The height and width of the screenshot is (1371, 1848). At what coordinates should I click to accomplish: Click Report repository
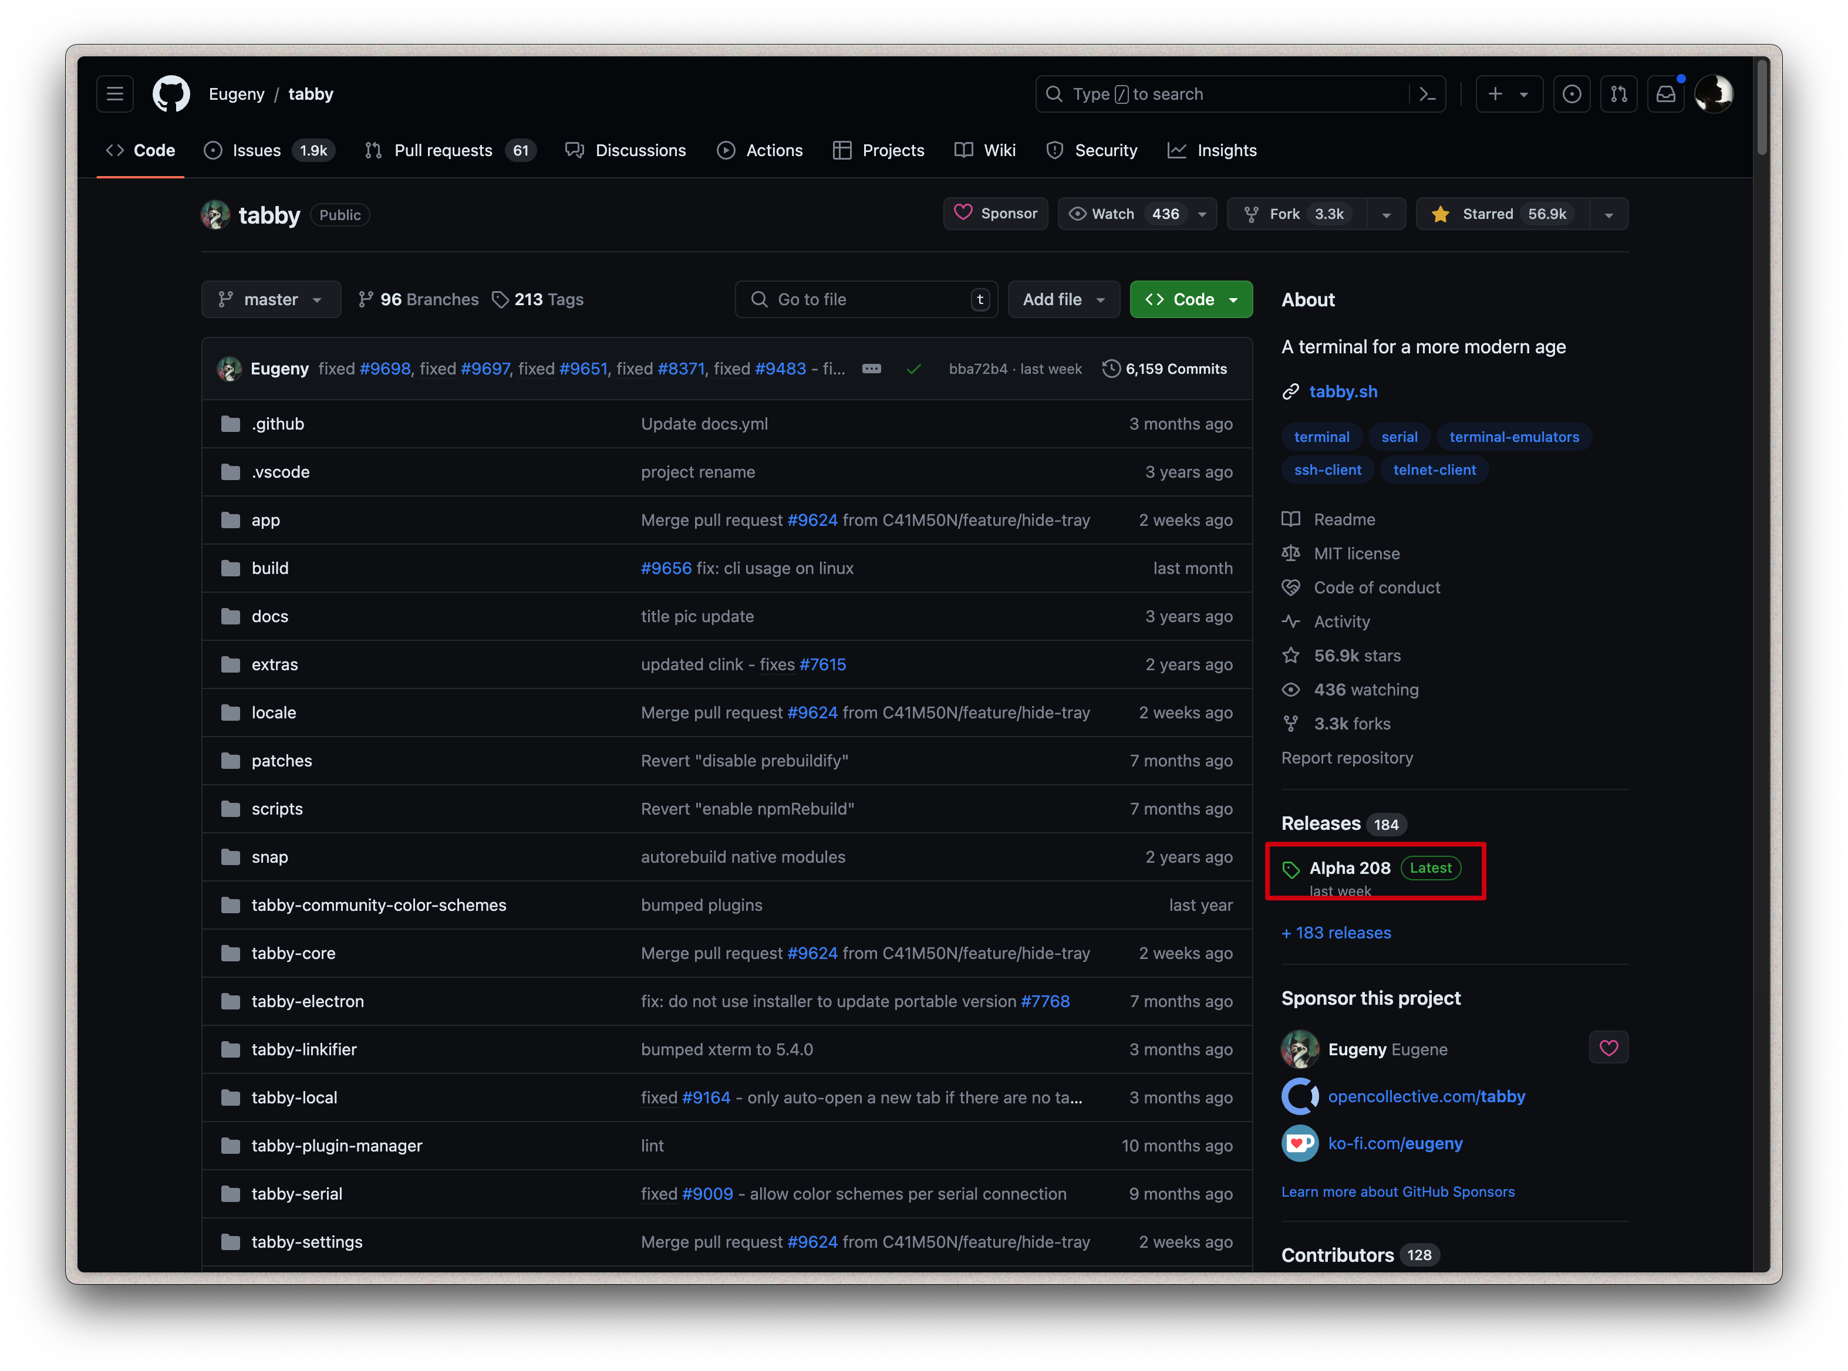tap(1347, 758)
